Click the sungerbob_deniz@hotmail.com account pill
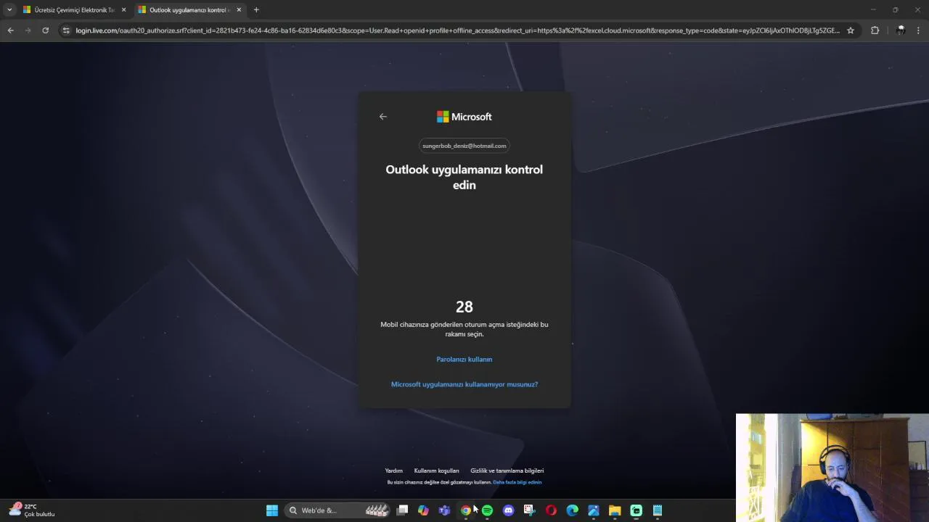 click(x=464, y=146)
